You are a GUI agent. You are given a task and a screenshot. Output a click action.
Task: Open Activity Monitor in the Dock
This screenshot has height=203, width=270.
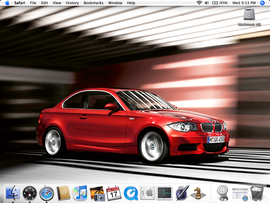tap(165, 193)
